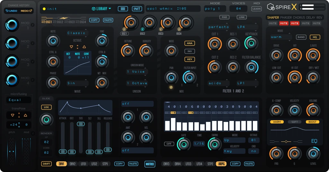This screenshot has height=172, width=329.
Task: Click the INIT button
Action: point(137,9)
